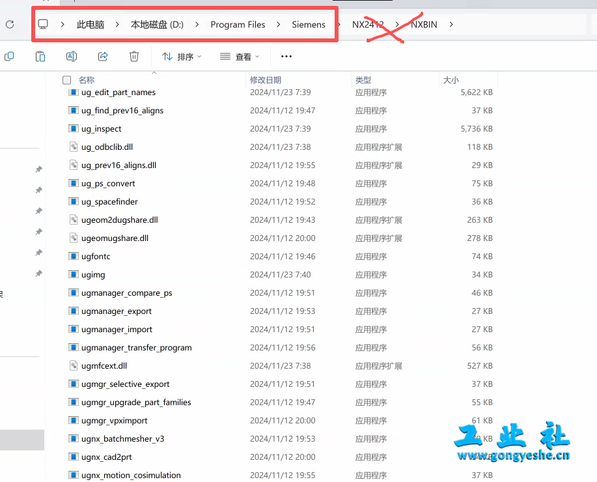
Task: Sort files by the 大小 column header
Action: (451, 80)
